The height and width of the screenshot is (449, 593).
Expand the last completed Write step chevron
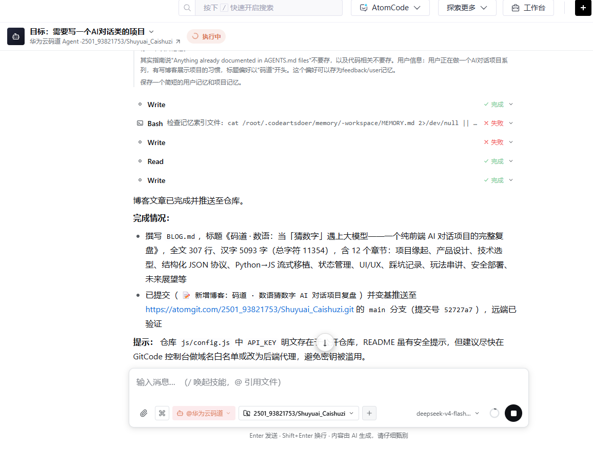pos(511,180)
